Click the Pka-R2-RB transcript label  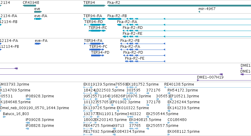click(x=117, y=16)
